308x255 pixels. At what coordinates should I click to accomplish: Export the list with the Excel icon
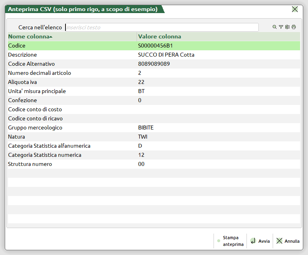pos(287,27)
